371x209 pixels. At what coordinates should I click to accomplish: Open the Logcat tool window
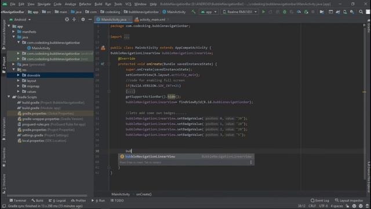coord(57,200)
